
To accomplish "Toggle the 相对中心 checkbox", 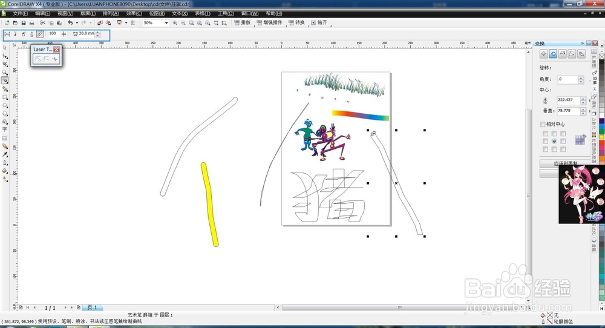I will 543,124.
